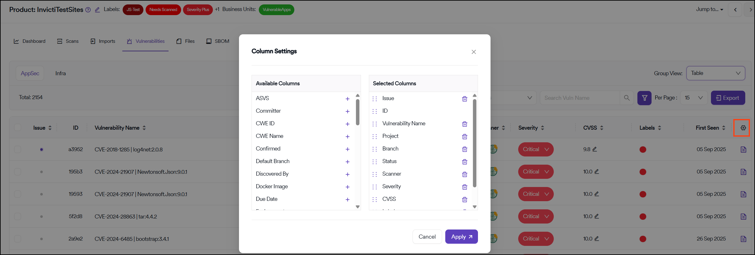This screenshot has height=255, width=755.
Task: Select all rows via header checkbox
Action: pyautogui.click(x=18, y=127)
